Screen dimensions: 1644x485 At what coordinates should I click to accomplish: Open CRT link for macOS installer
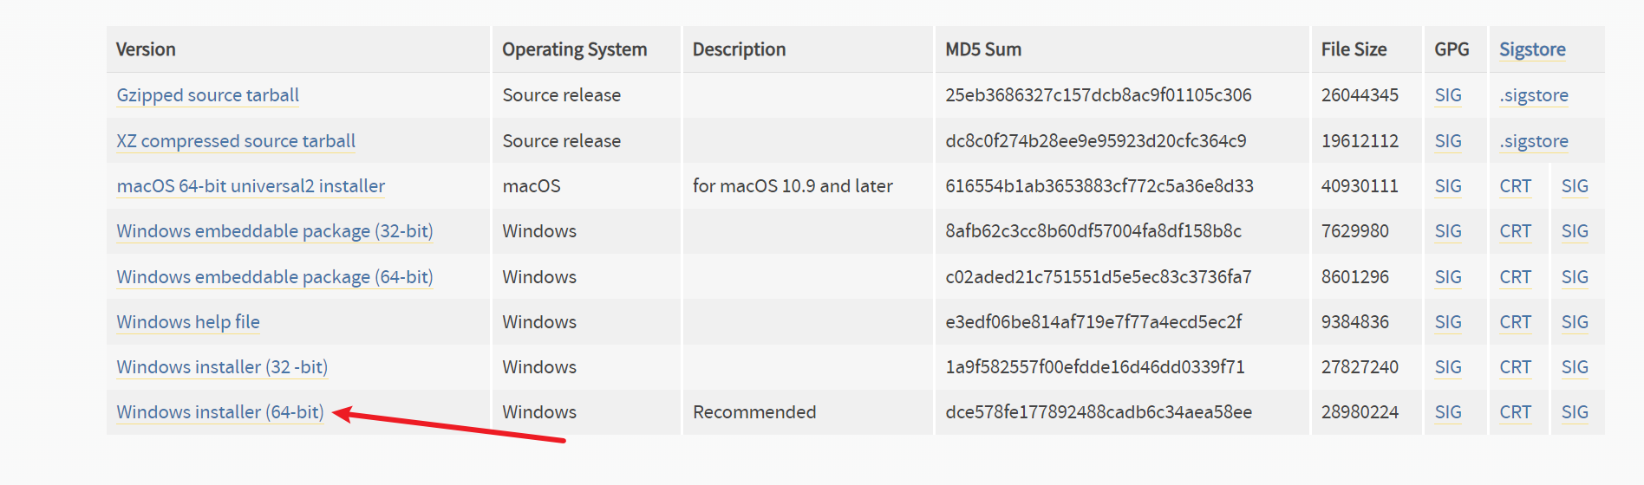1516,186
